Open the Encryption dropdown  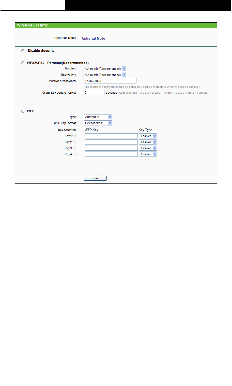(x=105, y=75)
